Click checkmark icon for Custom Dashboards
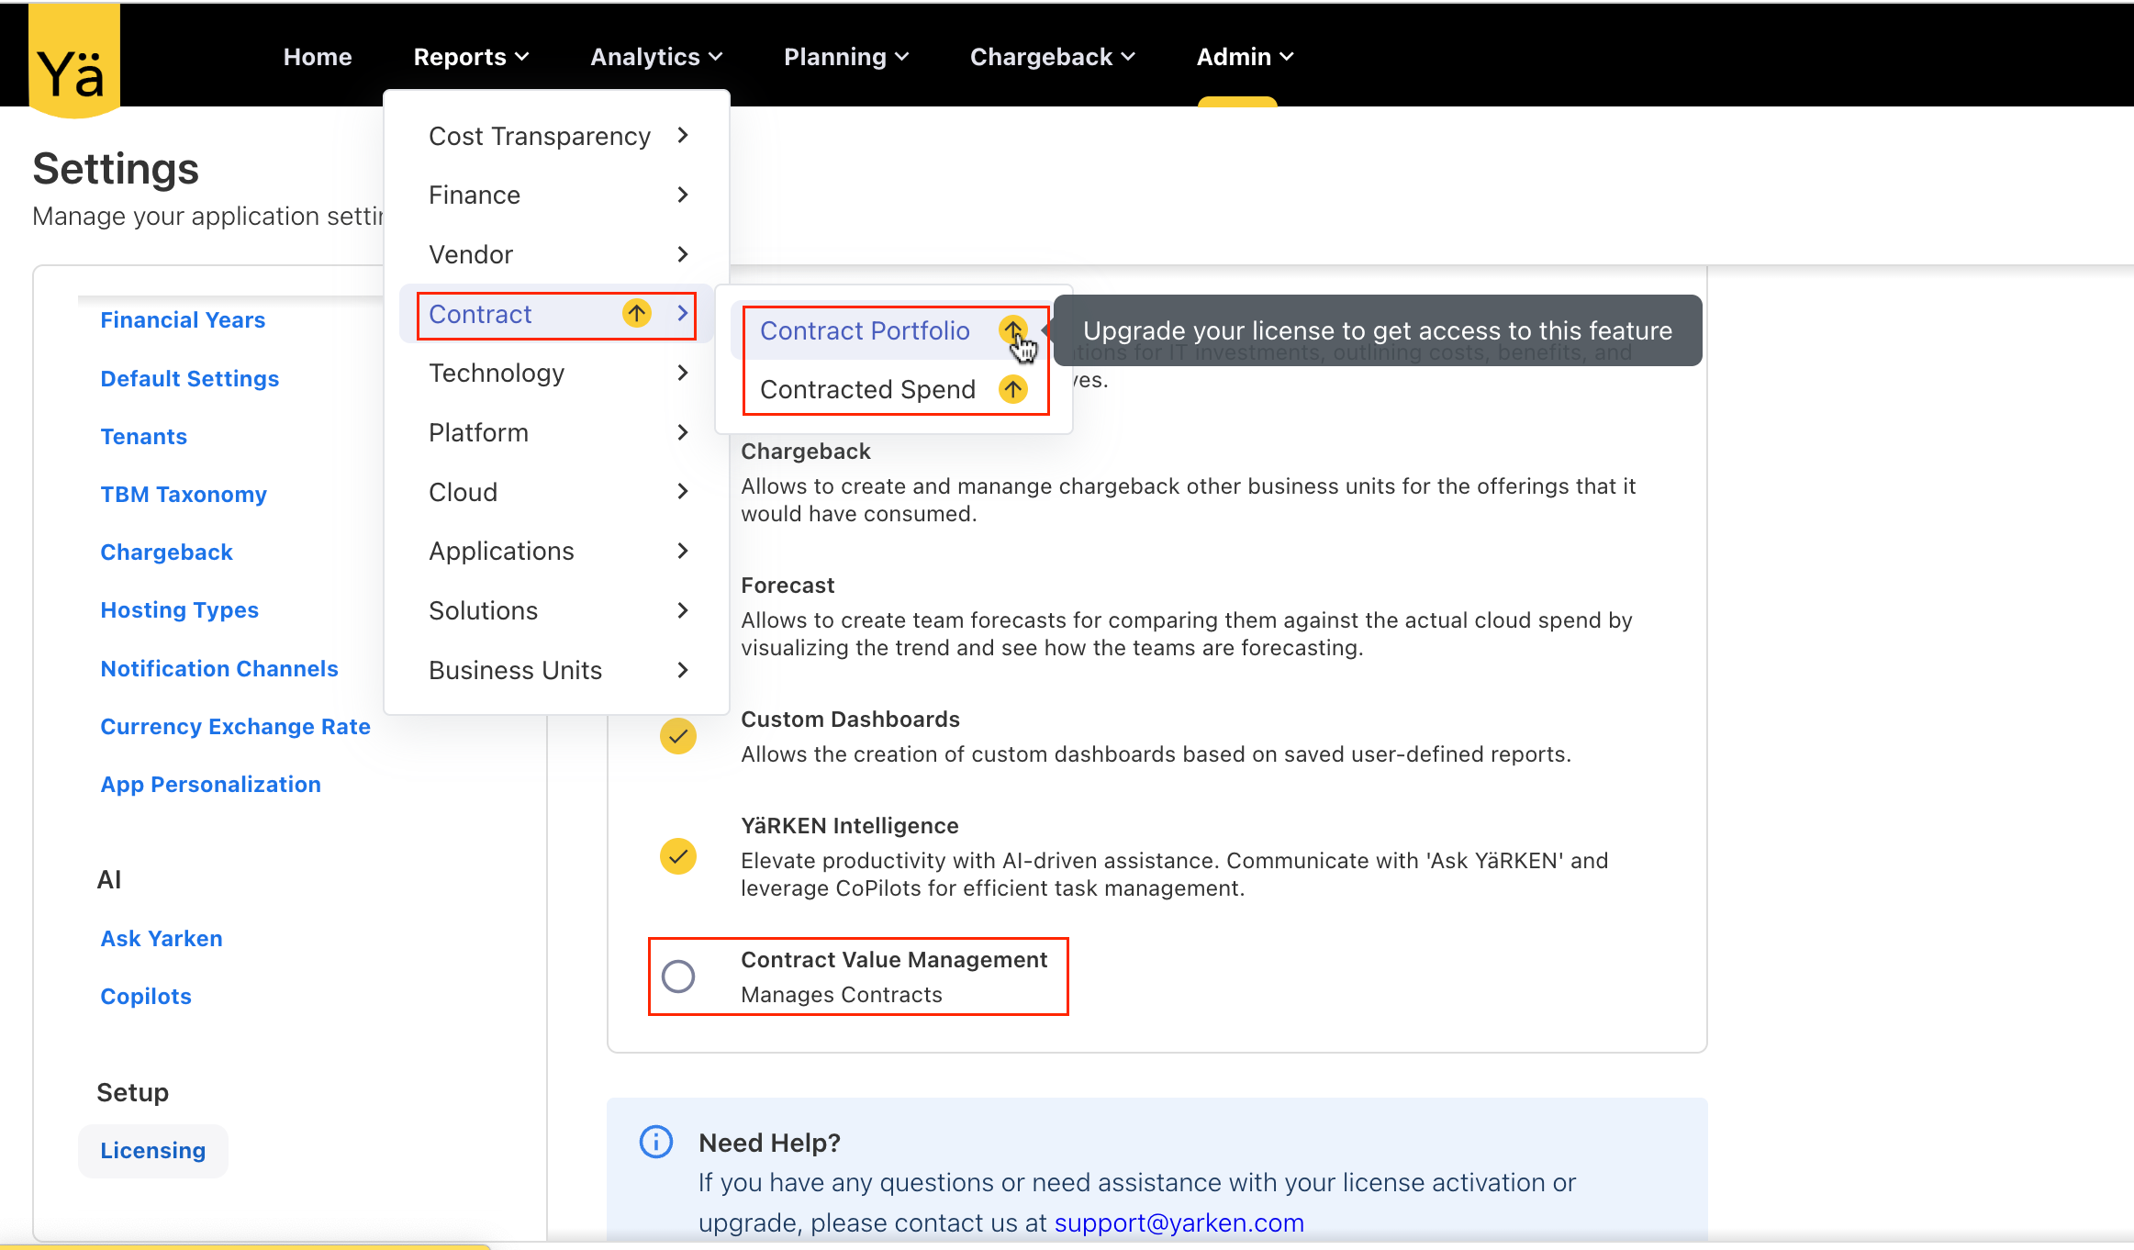2134x1250 pixels. (x=677, y=736)
